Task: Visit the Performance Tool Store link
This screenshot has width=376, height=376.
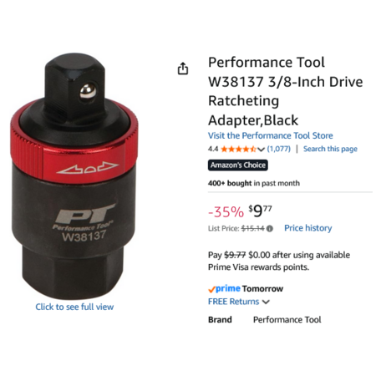Action: point(271,135)
